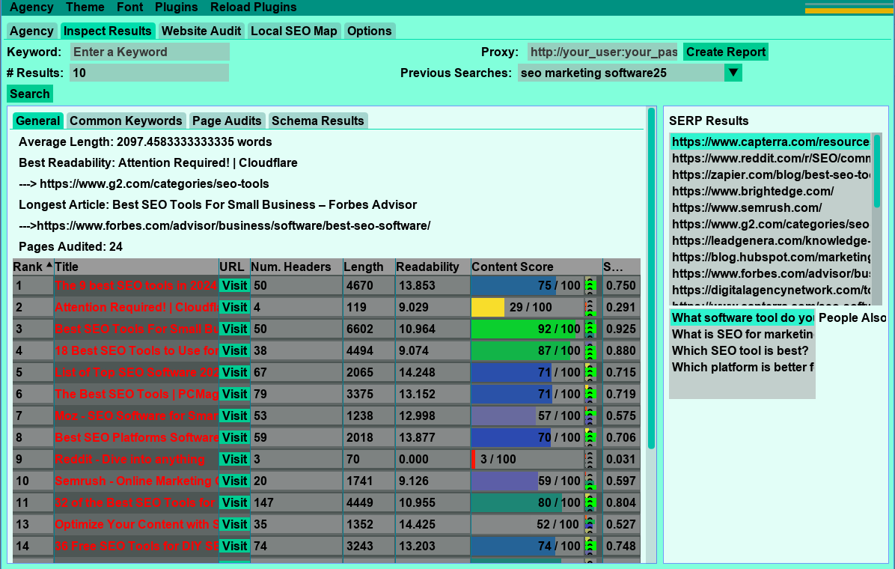Click the number of results field

pos(150,73)
